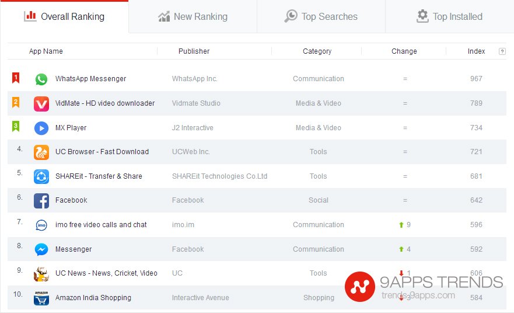Click the Facebook app icon
Screen dimensions: 514x313
tap(41, 201)
